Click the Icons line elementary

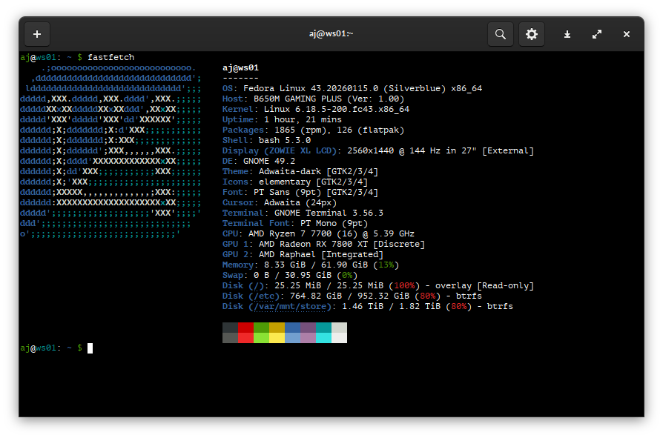tap(295, 182)
